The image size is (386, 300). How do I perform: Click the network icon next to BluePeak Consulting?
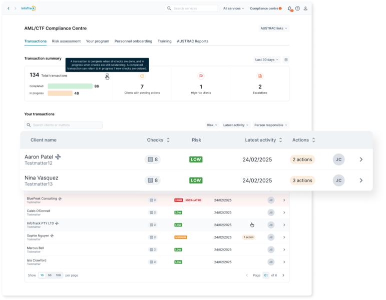[x=60, y=198]
